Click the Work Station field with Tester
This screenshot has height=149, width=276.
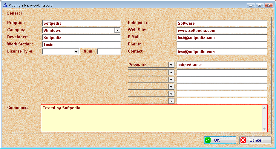(82, 45)
